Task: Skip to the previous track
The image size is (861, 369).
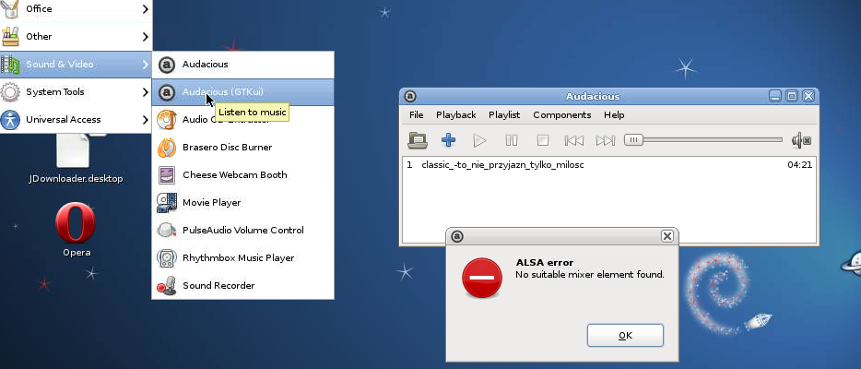Action: (x=573, y=140)
